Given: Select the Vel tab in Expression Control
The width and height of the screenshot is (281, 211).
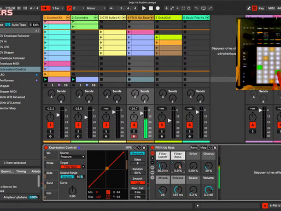Looking at the screenshot, I should point(51,155).
